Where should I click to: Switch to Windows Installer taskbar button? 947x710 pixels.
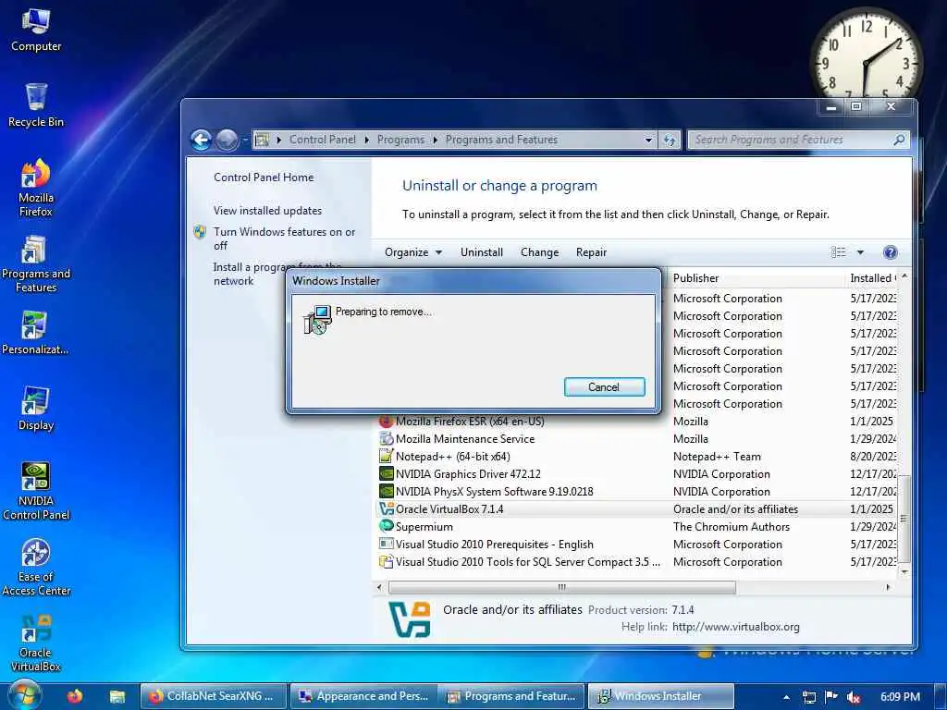[661, 696]
